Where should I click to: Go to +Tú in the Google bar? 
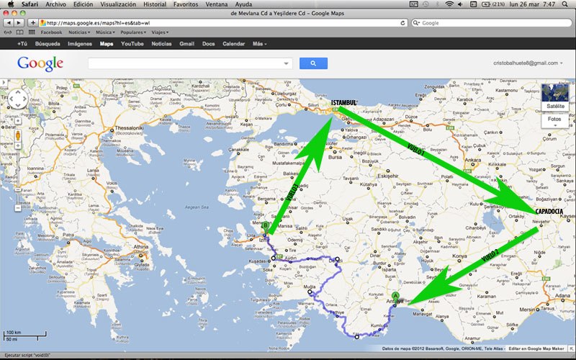(x=22, y=44)
